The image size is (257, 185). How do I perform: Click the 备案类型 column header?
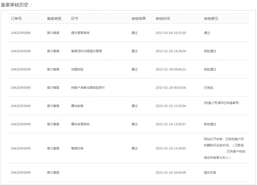click(x=54, y=19)
